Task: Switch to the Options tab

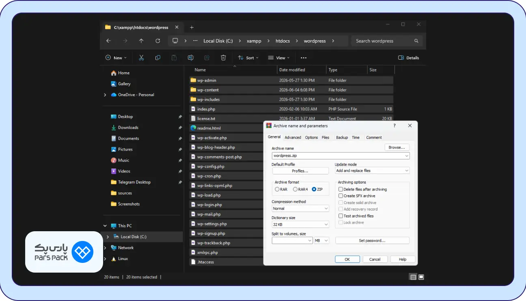Action: click(x=311, y=138)
